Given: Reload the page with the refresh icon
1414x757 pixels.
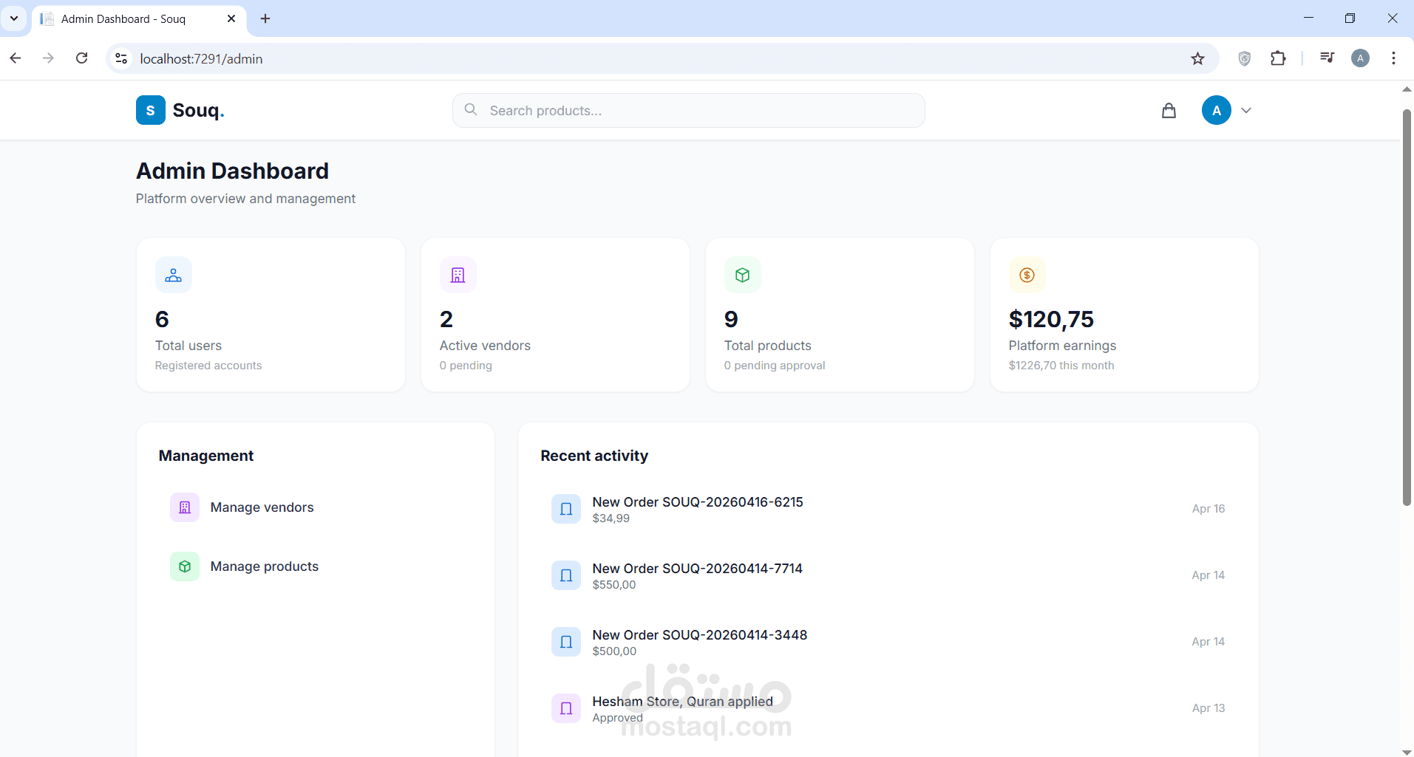Looking at the screenshot, I should click(82, 58).
